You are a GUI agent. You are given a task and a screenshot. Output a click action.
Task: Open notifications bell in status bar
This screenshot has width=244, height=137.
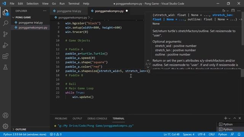(239, 134)
